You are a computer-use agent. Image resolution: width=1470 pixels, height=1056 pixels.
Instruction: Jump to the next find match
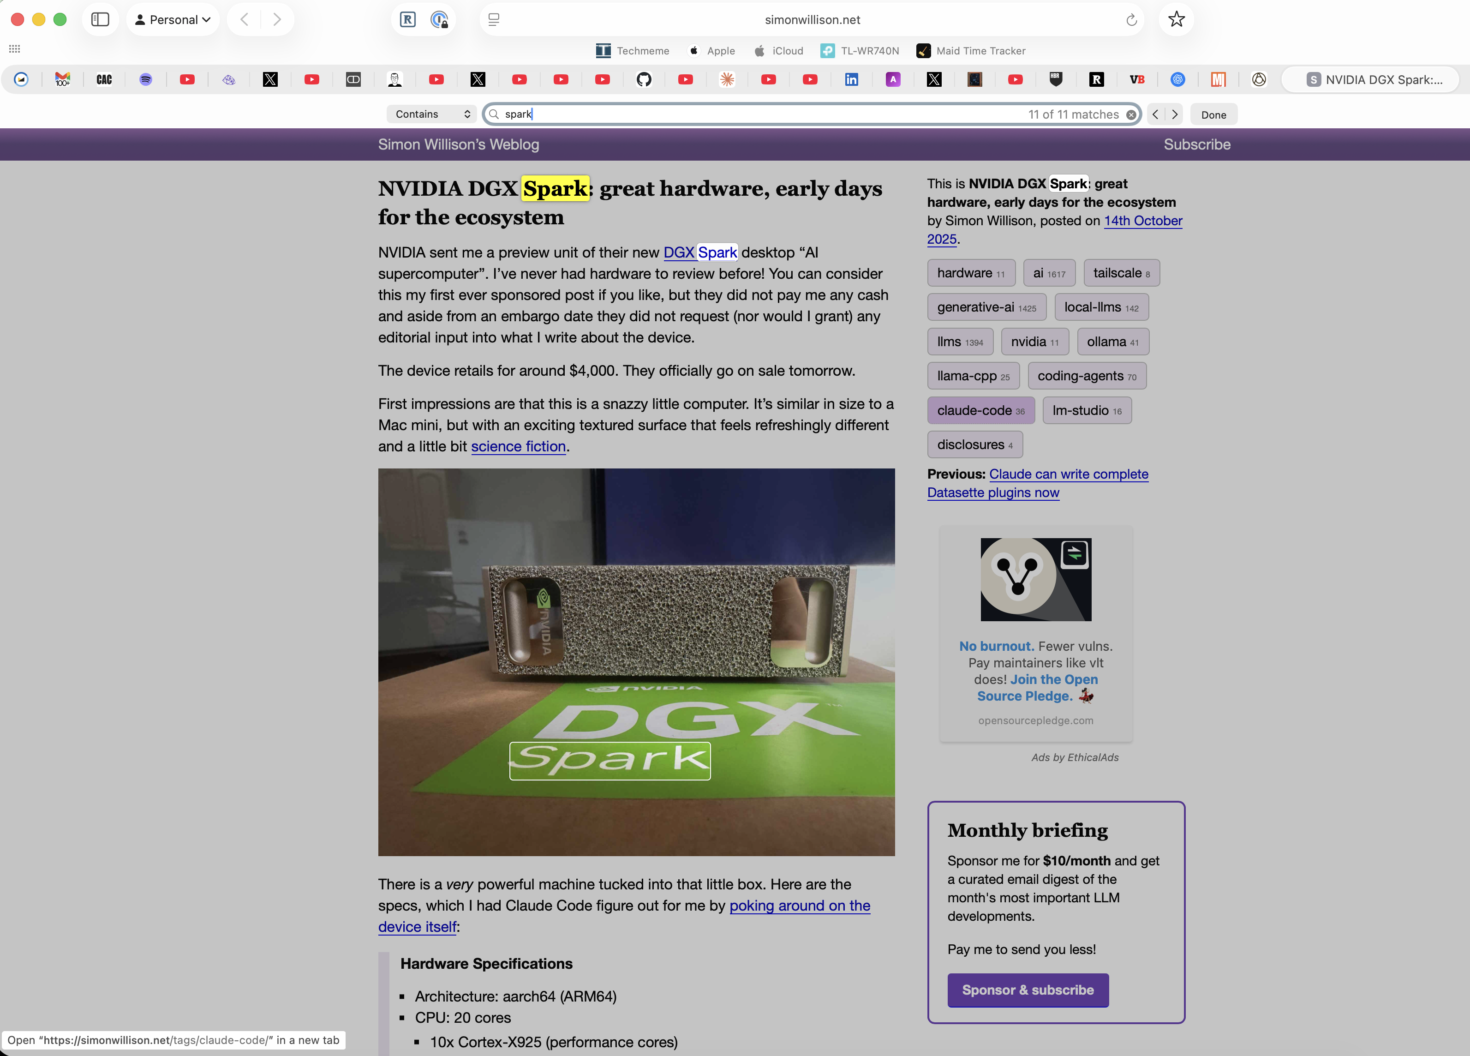pyautogui.click(x=1174, y=114)
